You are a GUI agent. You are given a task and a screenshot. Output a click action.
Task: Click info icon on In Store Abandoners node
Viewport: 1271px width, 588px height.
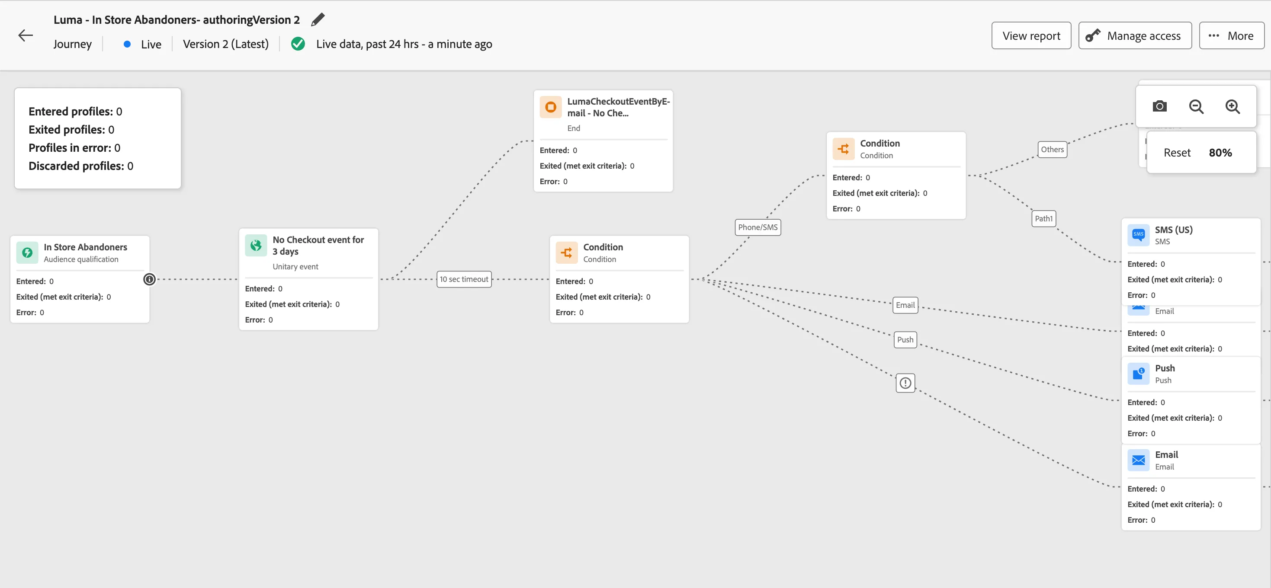(149, 279)
